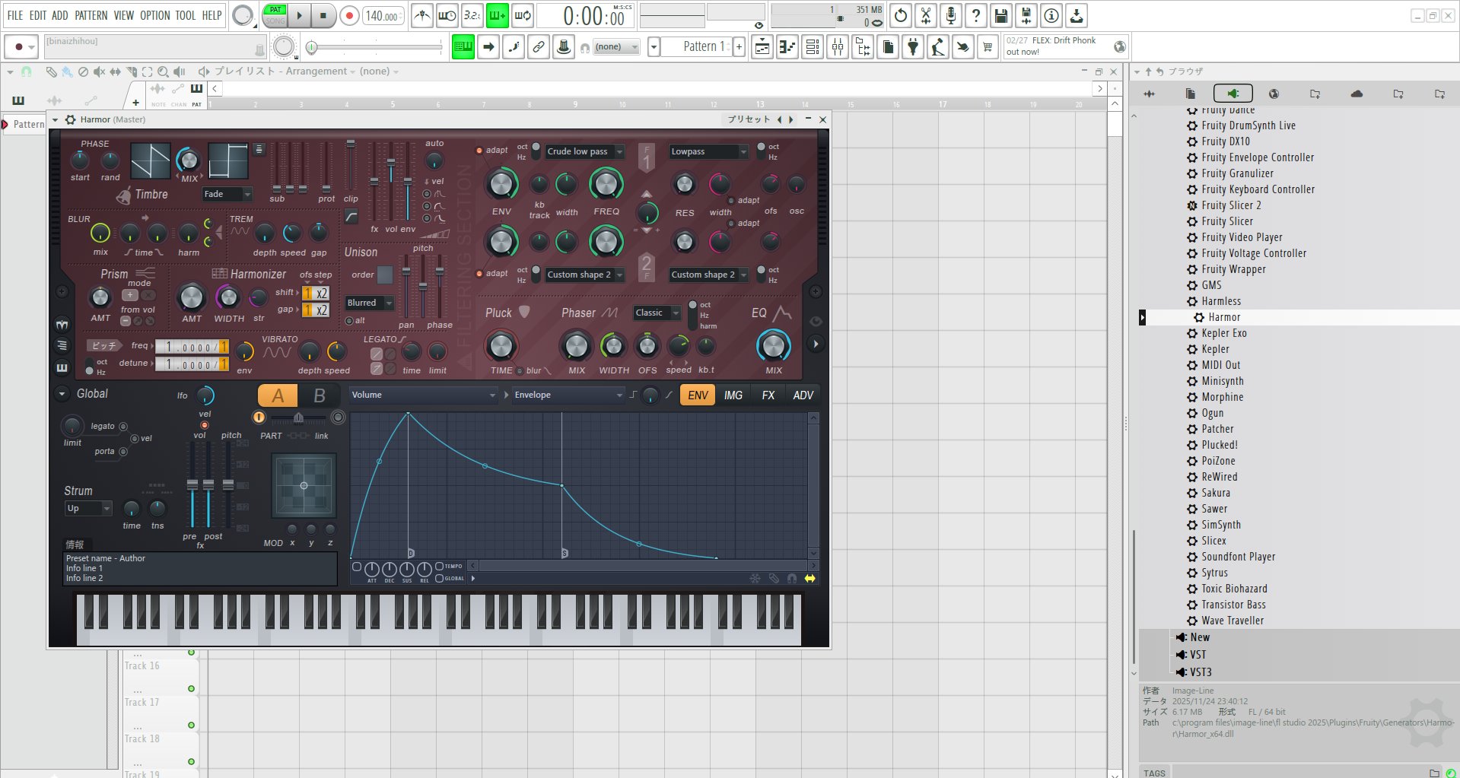
Task: Select the plugin database speaker icon in browser
Action: (1233, 94)
